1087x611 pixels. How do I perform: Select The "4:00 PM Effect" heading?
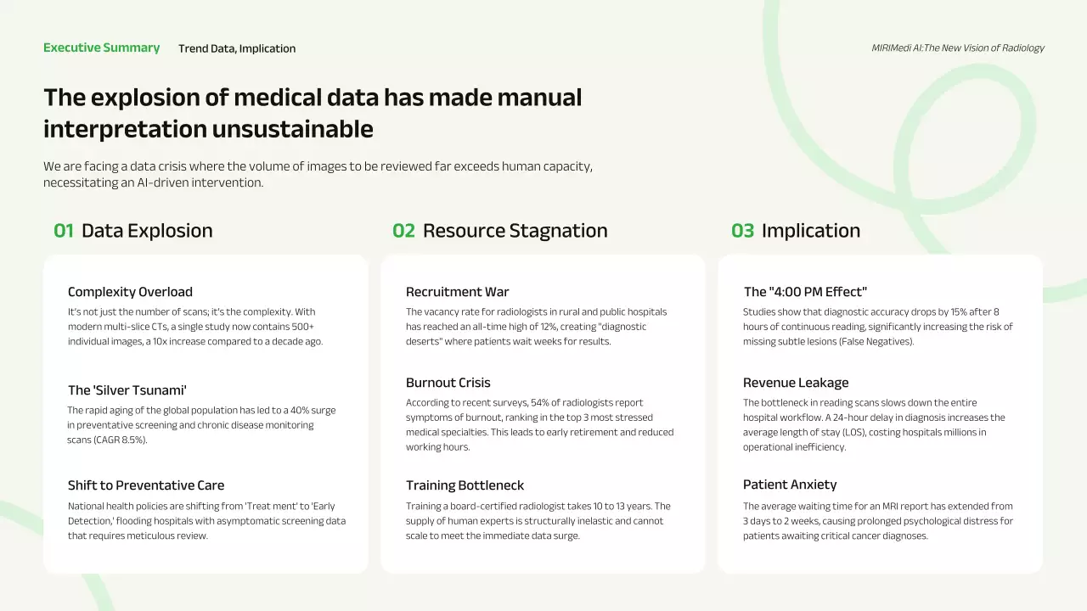coord(805,292)
